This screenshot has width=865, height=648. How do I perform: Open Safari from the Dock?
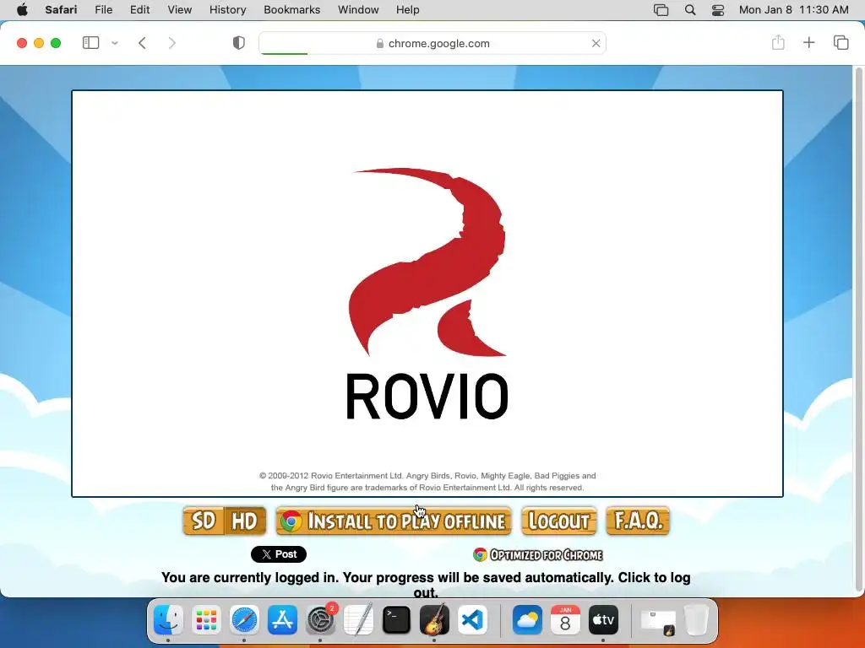[x=244, y=620]
